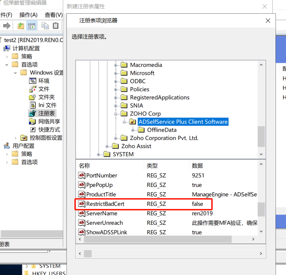Select the RestrictBadCert registry value

105,204
